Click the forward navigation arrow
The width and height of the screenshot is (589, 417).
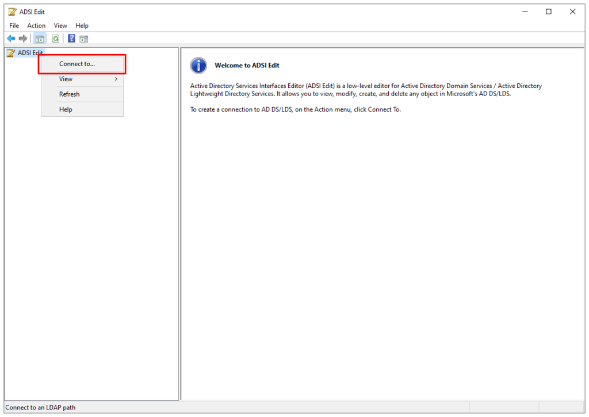click(x=22, y=38)
